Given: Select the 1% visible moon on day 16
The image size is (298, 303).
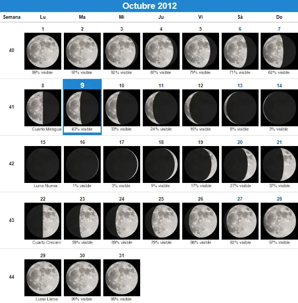Looking at the screenshot, I should [82, 164].
